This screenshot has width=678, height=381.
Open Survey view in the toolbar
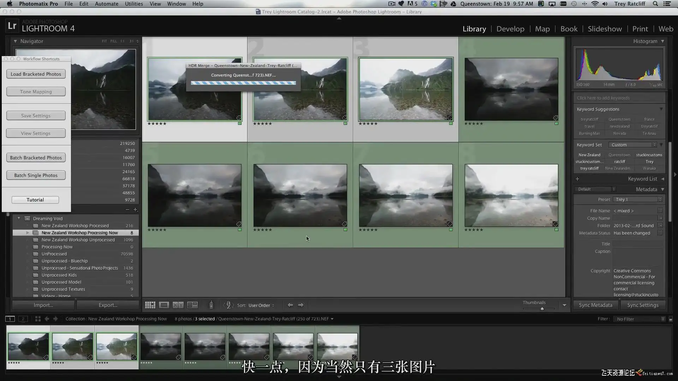click(192, 305)
